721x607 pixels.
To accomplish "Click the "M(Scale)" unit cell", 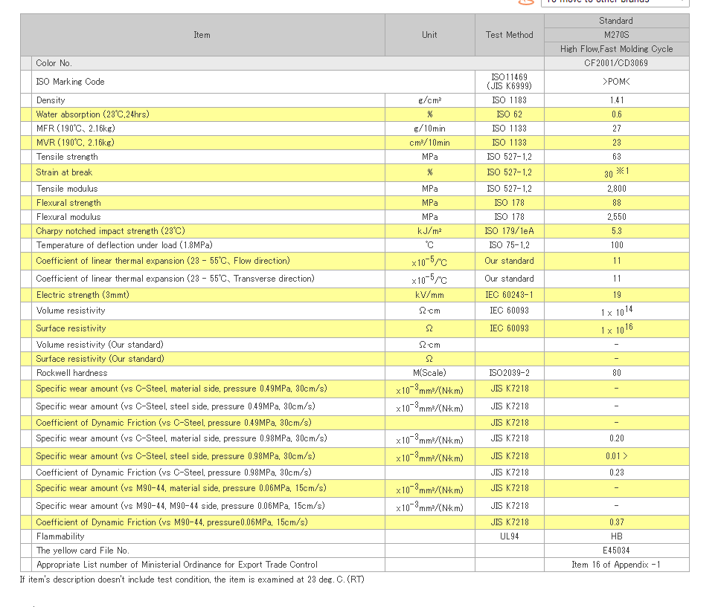I will [429, 373].
